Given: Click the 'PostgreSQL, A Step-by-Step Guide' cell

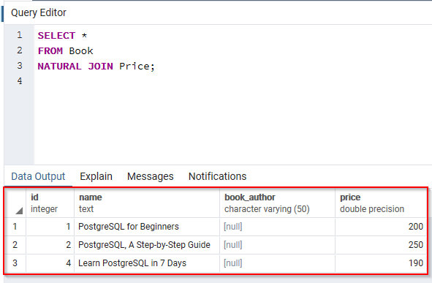Looking at the screenshot, I should [x=147, y=245].
